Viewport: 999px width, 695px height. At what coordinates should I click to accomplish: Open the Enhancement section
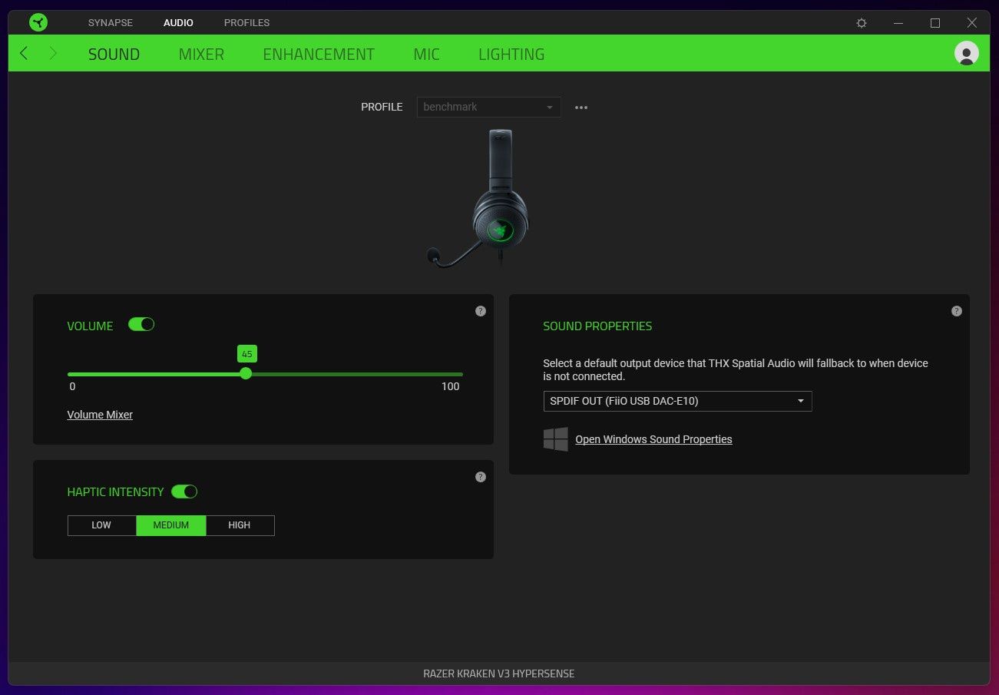point(319,55)
